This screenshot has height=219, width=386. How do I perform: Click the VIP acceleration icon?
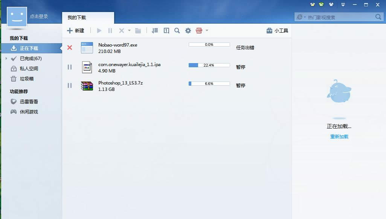[199, 31]
